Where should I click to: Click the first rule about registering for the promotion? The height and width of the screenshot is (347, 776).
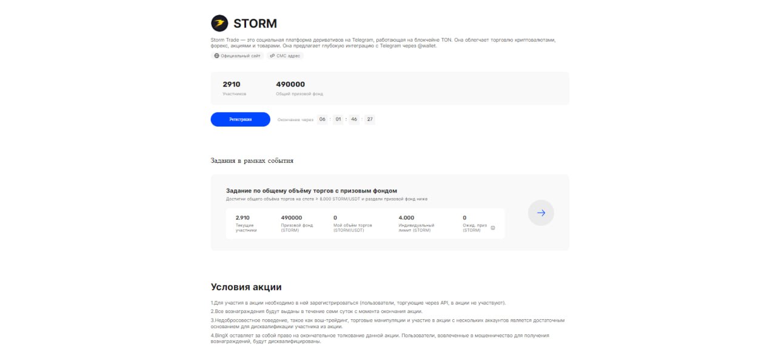pos(358,303)
